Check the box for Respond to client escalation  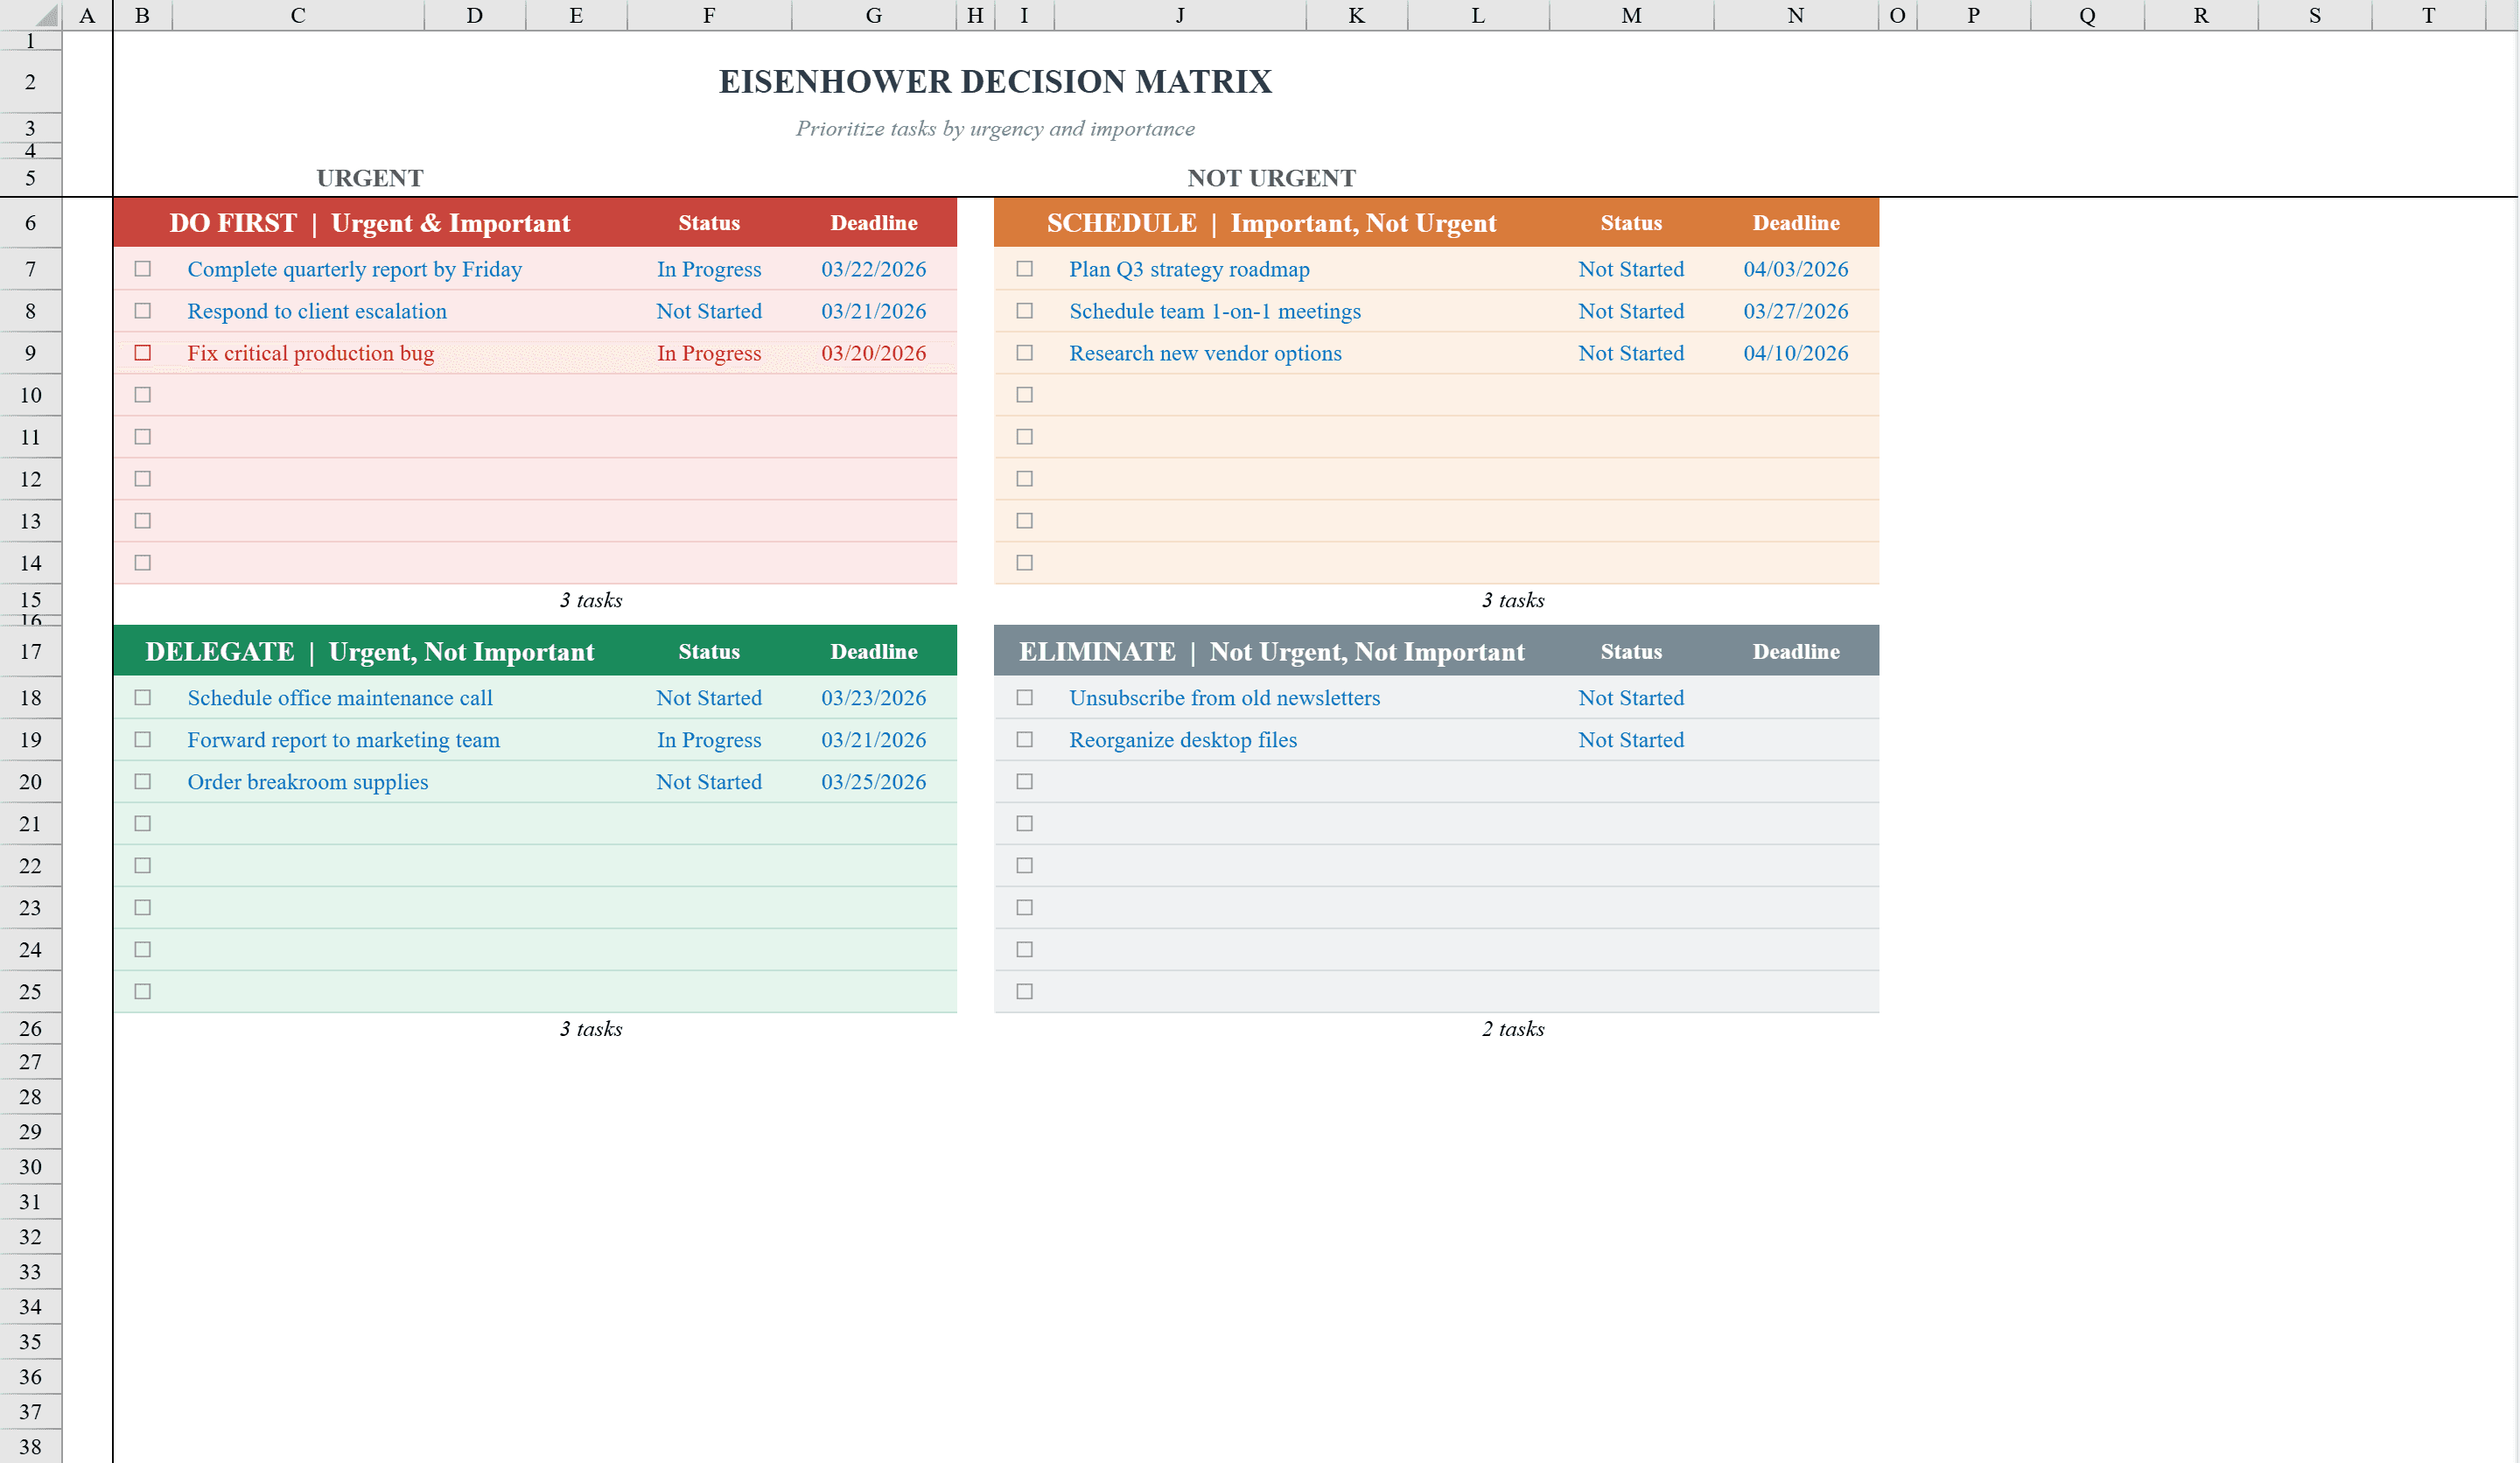(142, 311)
